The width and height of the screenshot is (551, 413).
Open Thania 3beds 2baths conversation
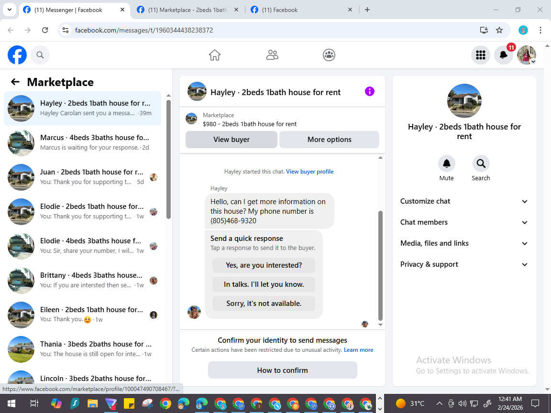(83, 349)
